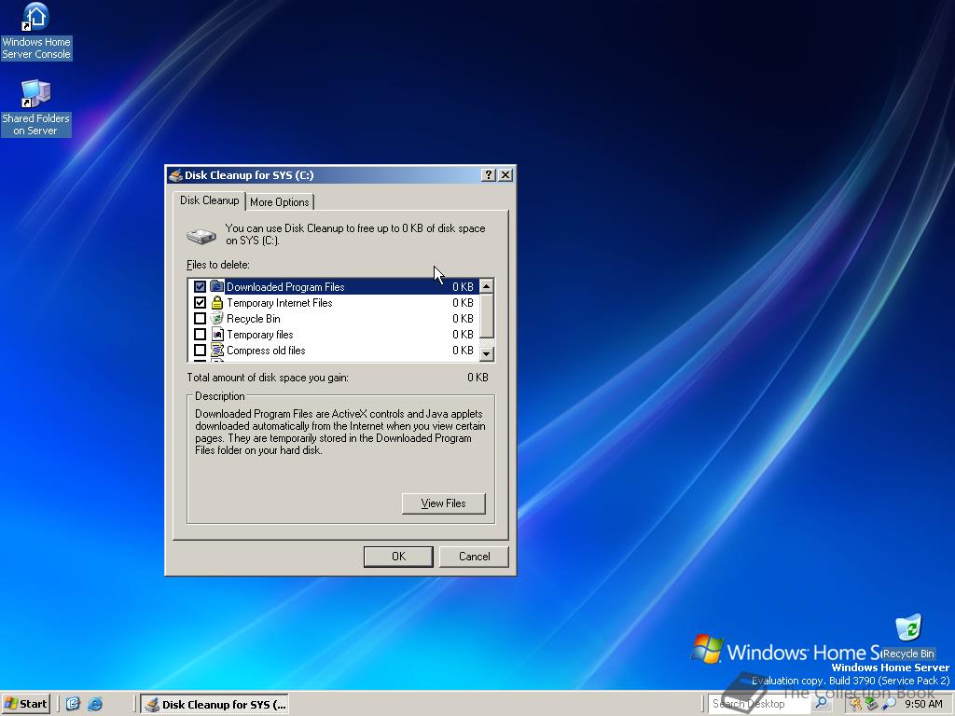Click the 9:50 AM clock
This screenshot has height=716, width=955.
(923, 704)
